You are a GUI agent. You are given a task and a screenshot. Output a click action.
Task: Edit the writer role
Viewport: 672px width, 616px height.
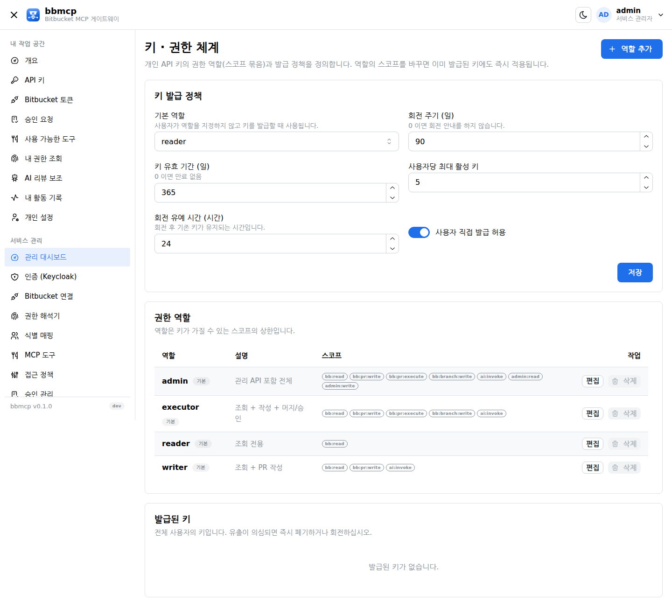pyautogui.click(x=593, y=468)
